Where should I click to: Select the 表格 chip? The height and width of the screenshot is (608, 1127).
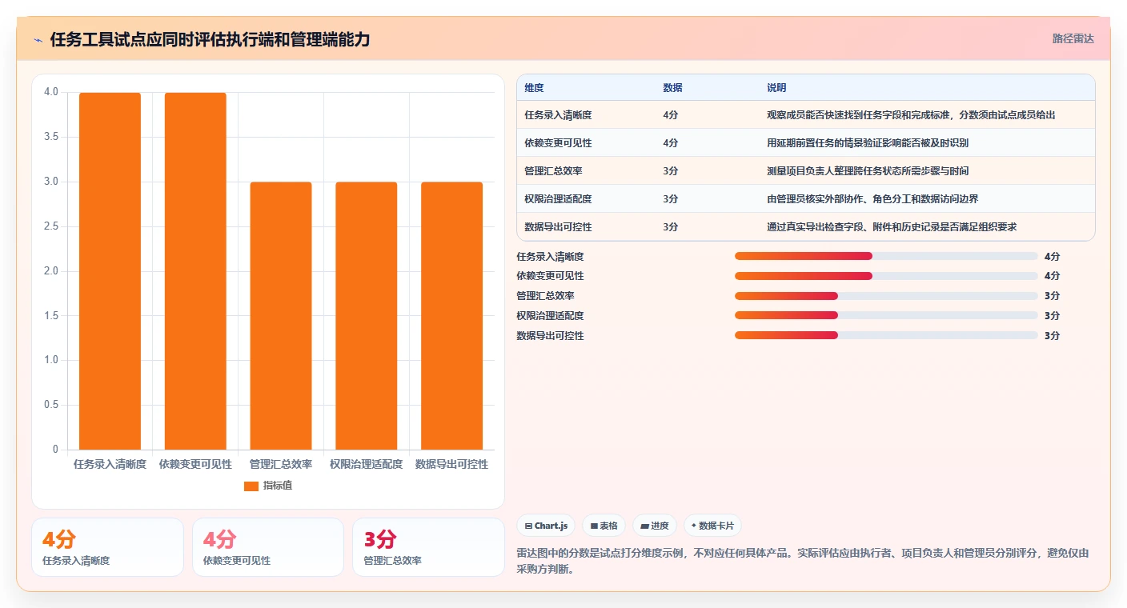[604, 526]
